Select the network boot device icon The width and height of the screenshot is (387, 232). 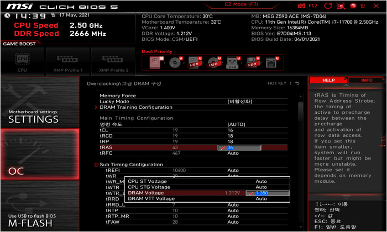pos(272,62)
